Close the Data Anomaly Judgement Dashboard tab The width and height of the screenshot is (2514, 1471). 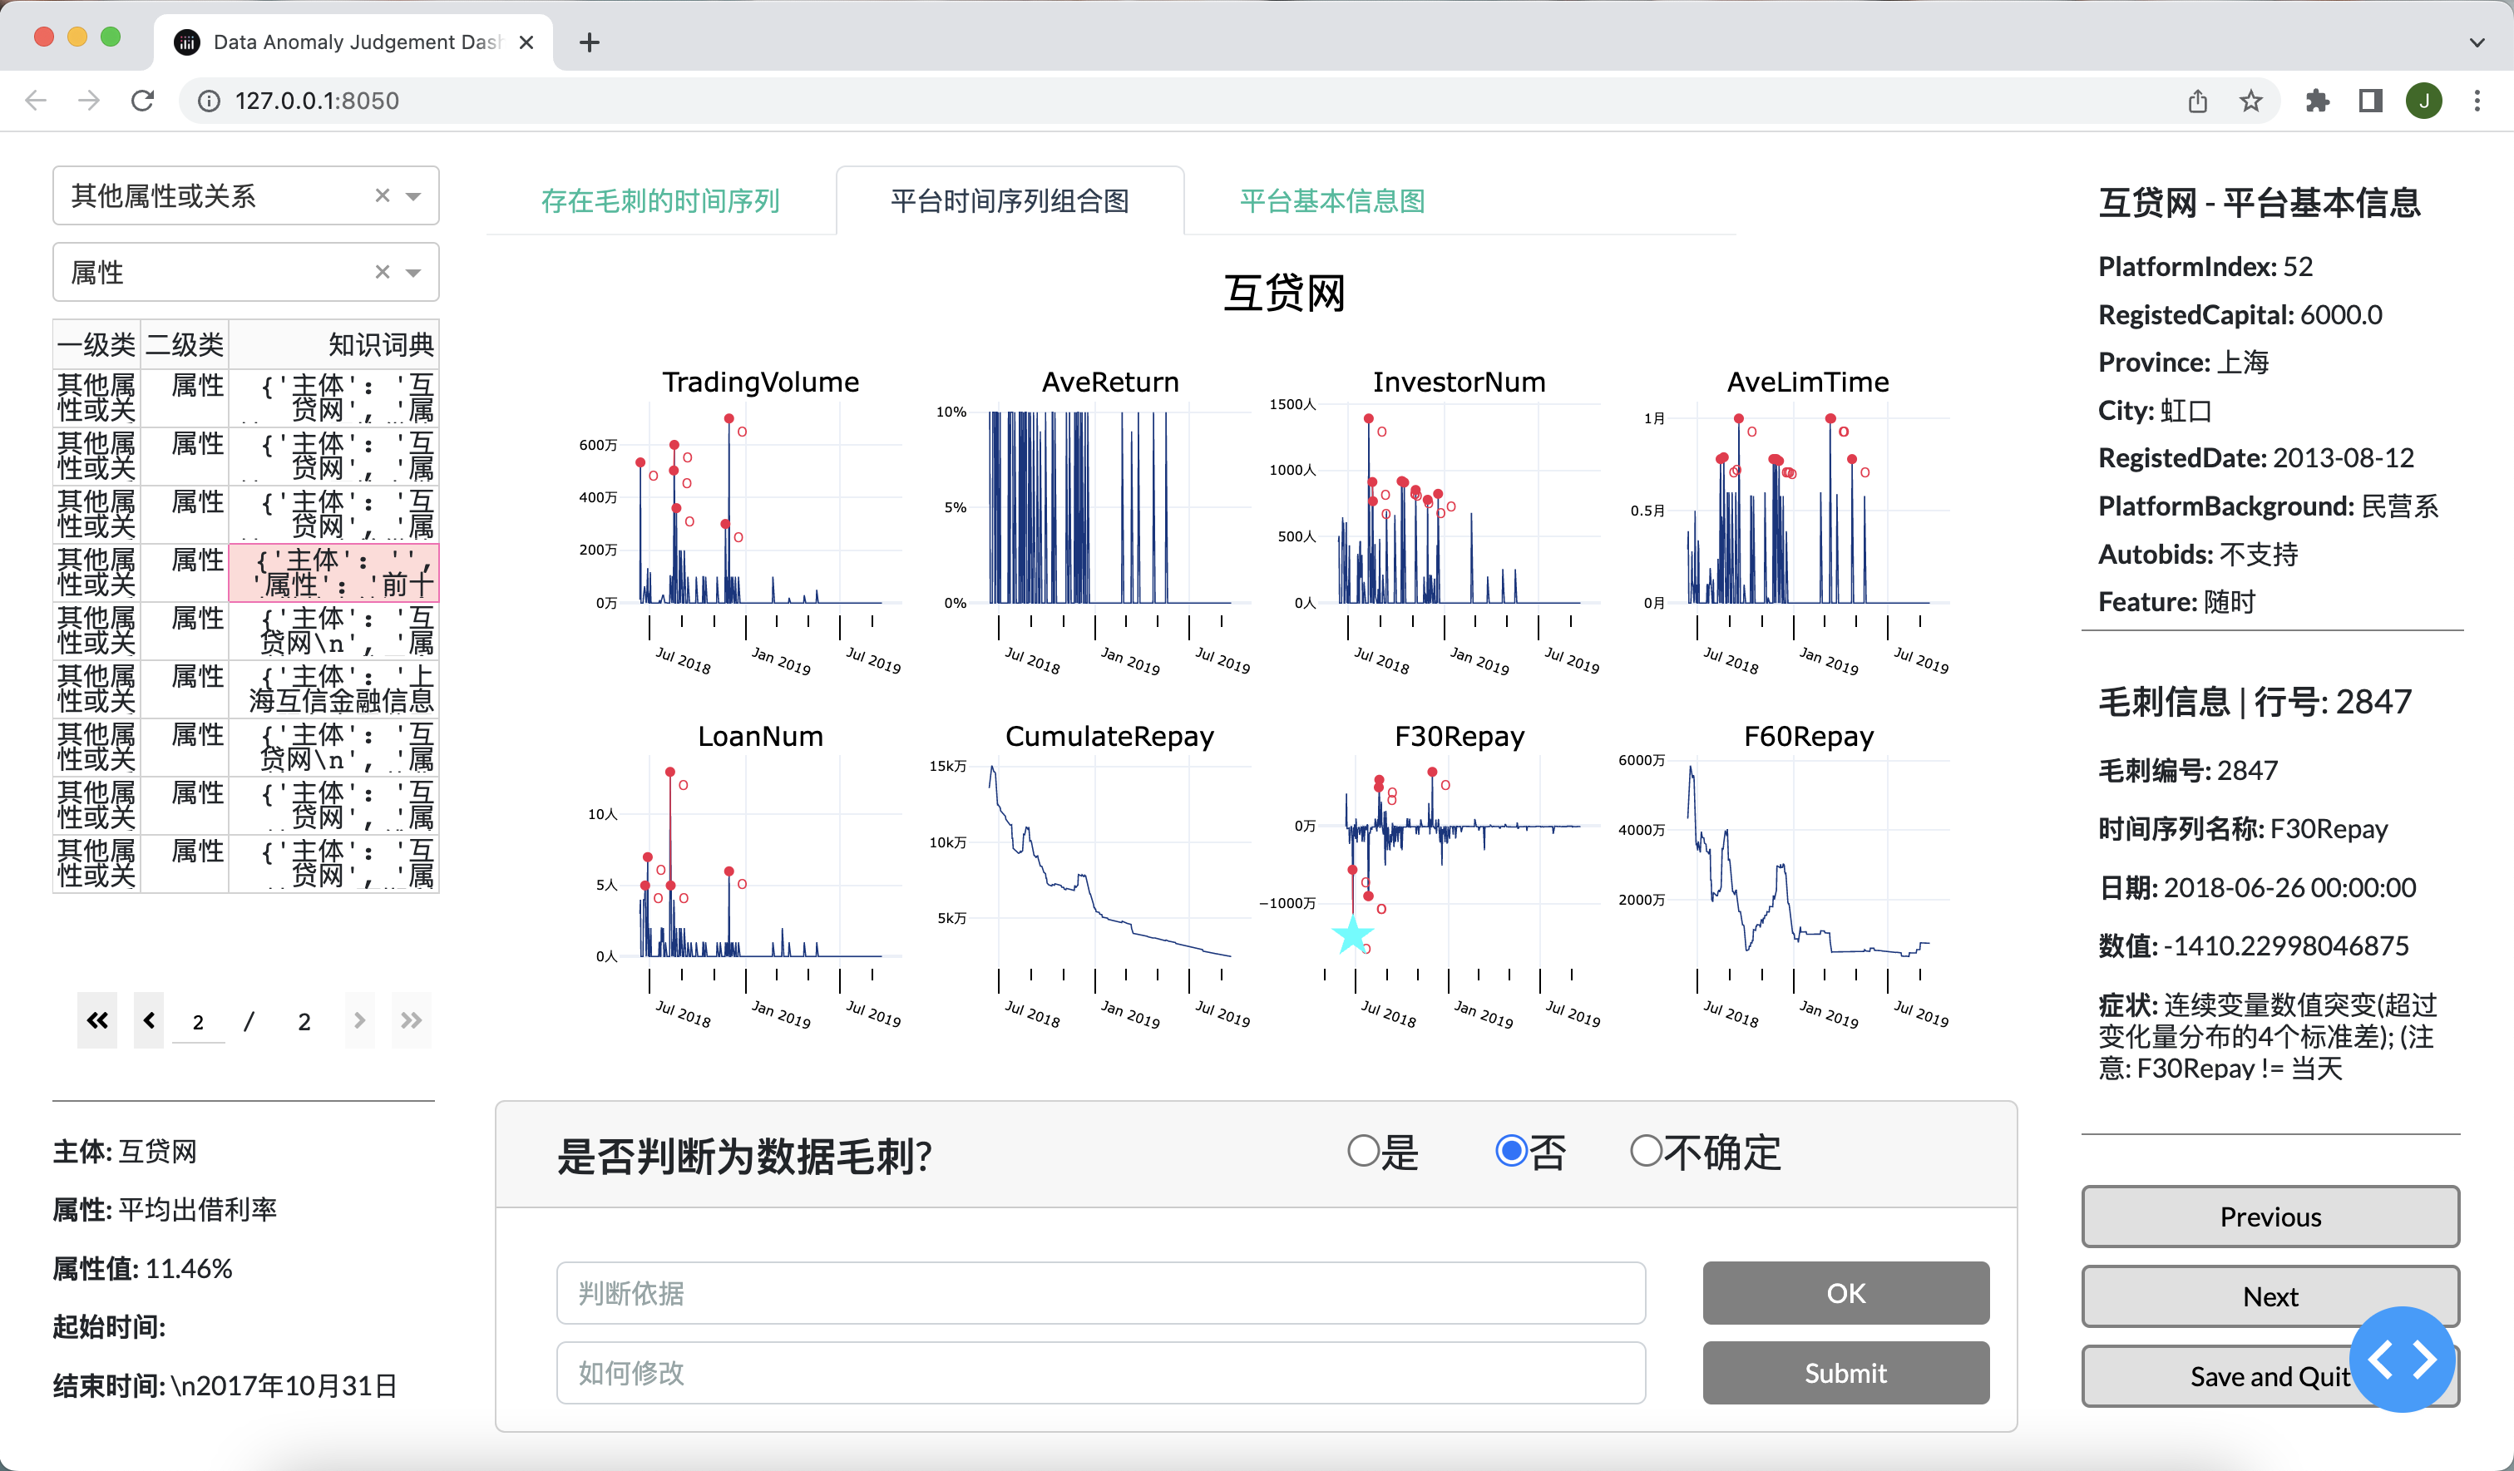coord(526,42)
